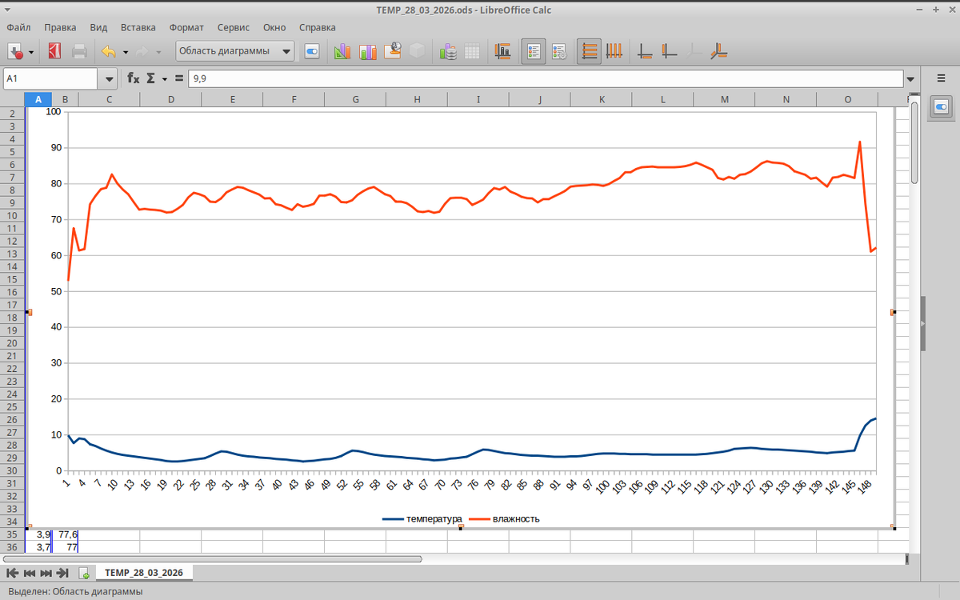Image resolution: width=960 pixels, height=600 pixels.
Task: Open the Undo history dropdown arrow
Action: click(x=126, y=52)
